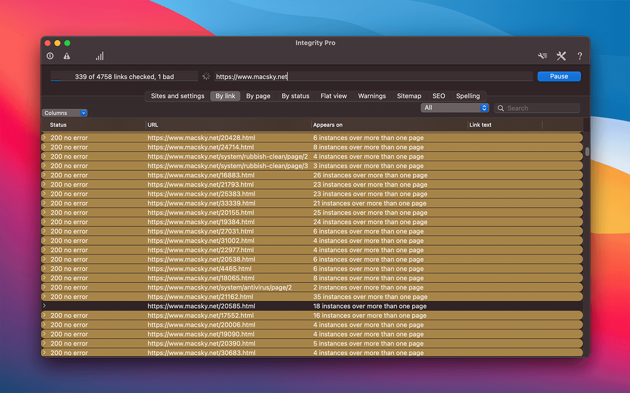Screen dimensions: 630x393
Task: Open the crossed tools preferences icon
Action: point(561,56)
